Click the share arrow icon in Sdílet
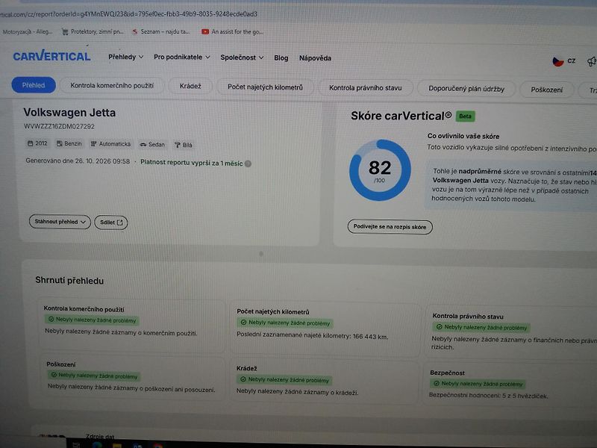The height and width of the screenshot is (448, 597). pyautogui.click(x=119, y=223)
